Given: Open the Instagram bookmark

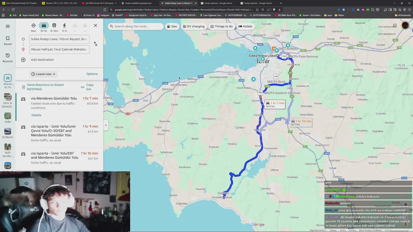Looking at the screenshot, I should [x=103, y=15].
